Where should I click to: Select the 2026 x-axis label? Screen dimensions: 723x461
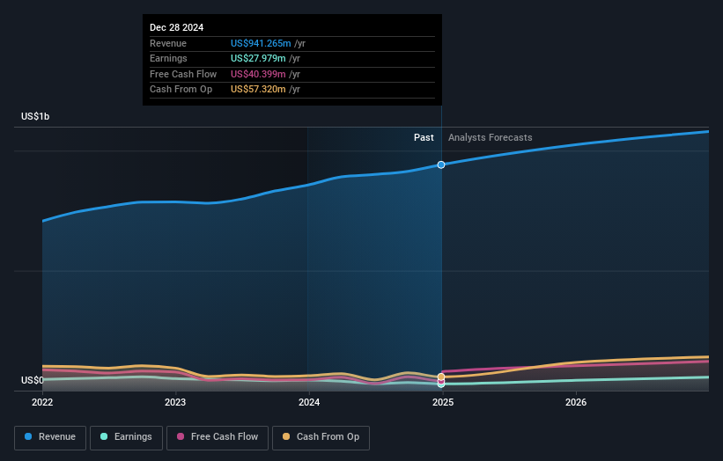click(x=576, y=402)
